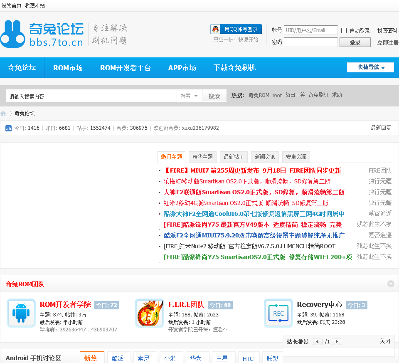Open the F.I.R.E团队 dragon icon
Viewport: 399px width, 363px height.
150,313
